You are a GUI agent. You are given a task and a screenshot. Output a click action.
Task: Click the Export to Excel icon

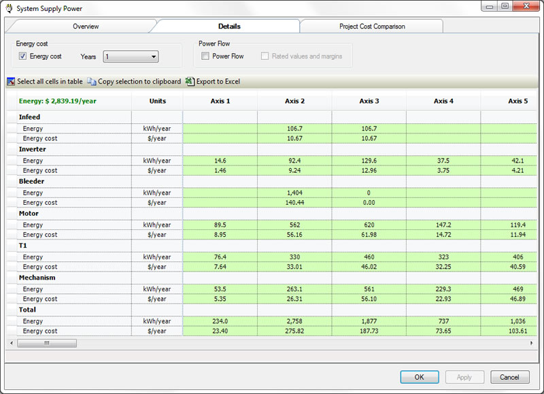tap(190, 82)
